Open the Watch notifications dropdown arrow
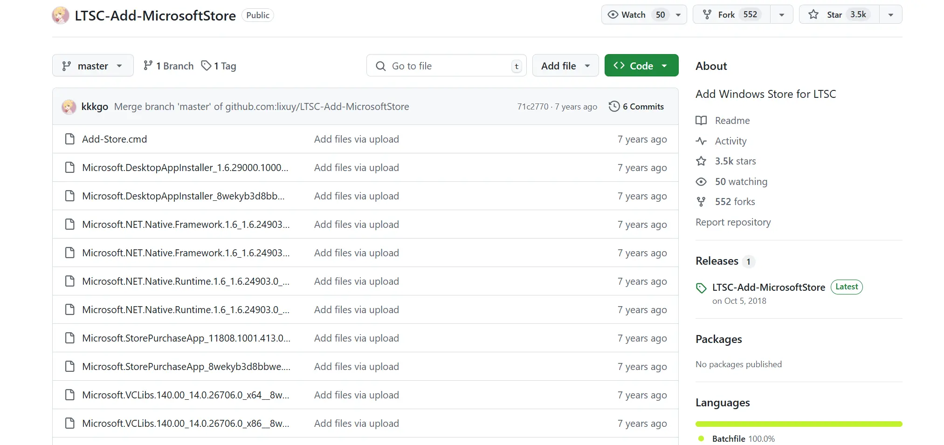 click(x=679, y=15)
